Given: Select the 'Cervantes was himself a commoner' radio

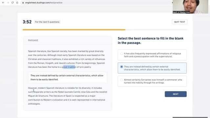Looking at the screenshot, I should pos(121,80).
